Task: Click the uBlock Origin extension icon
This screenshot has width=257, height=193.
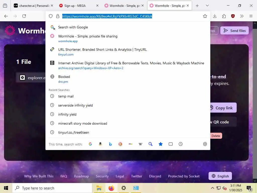Action: [233, 16]
